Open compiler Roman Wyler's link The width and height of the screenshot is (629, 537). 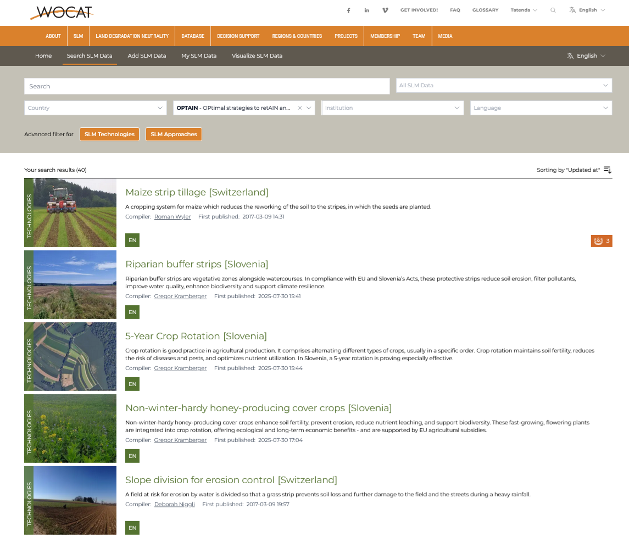point(172,216)
